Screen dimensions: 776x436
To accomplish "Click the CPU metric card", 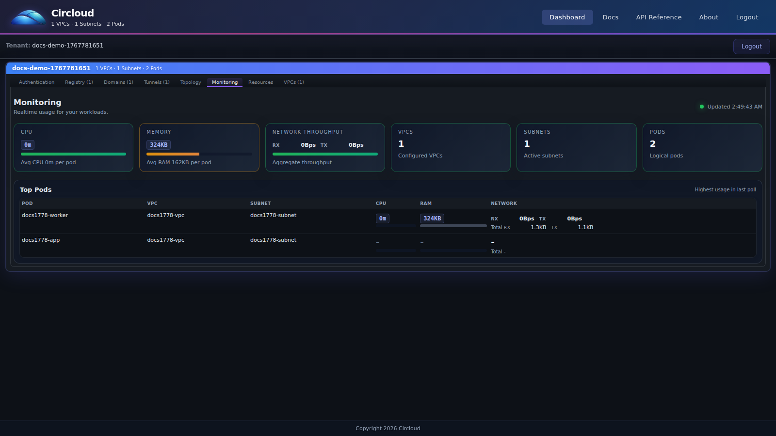I will click(73, 147).
